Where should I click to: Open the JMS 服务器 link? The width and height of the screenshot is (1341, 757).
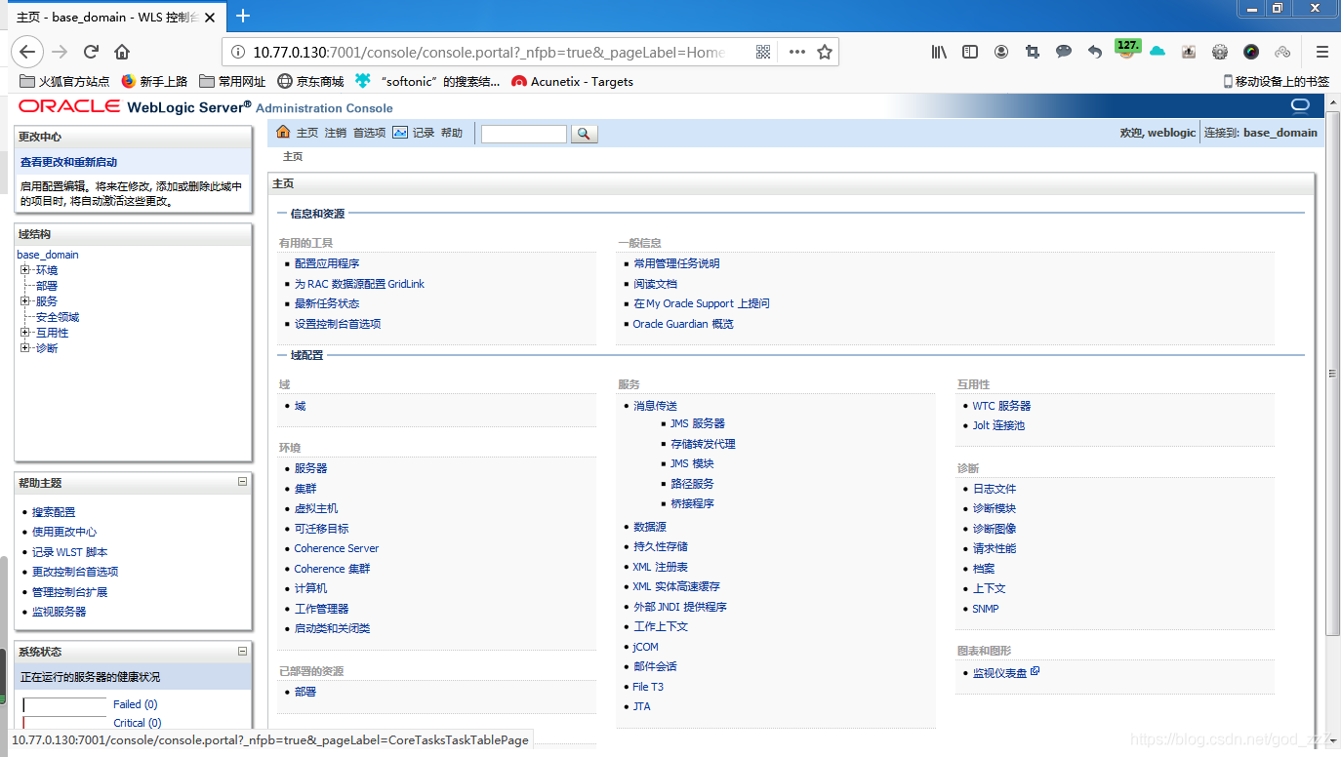[698, 423]
